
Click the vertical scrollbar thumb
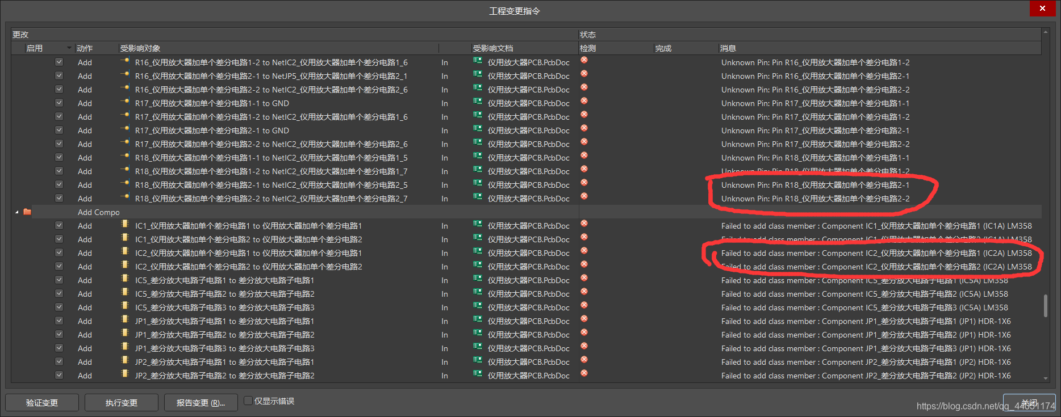click(1045, 306)
